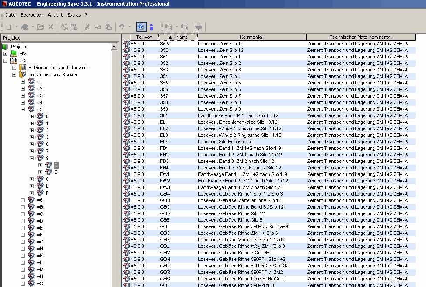The height and width of the screenshot is (287, 426).
Task: Expand the =1 function node
Action: [x=23, y=81]
